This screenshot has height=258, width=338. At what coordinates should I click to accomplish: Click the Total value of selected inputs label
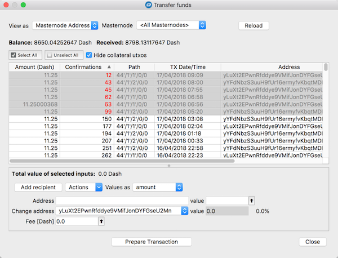54,174
